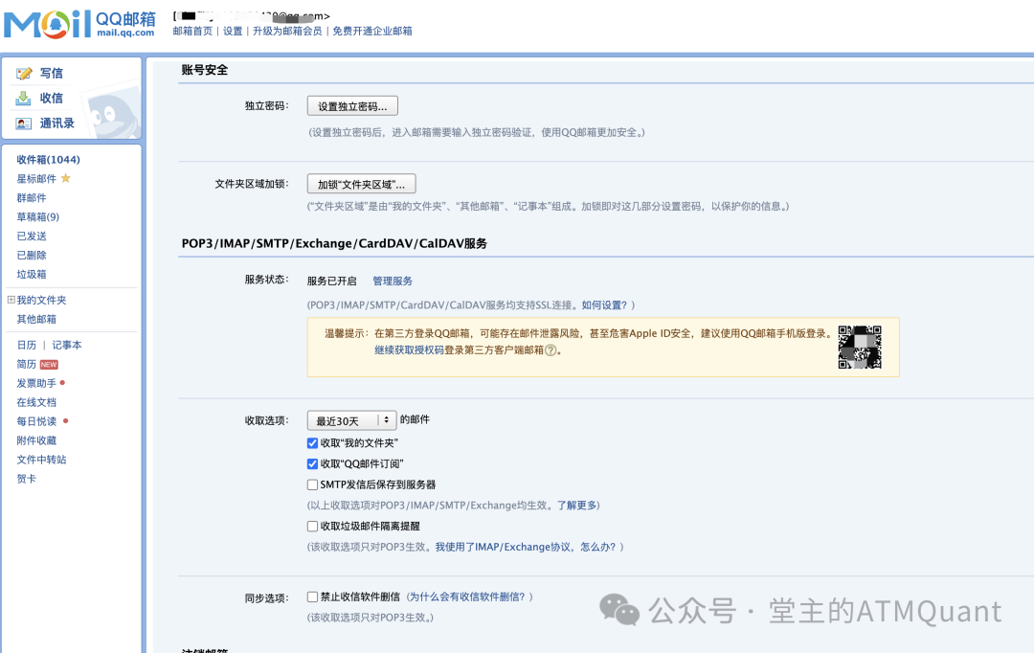The height and width of the screenshot is (653, 1034).
Task: Open 垃圾箱 folder
Action: click(31, 275)
